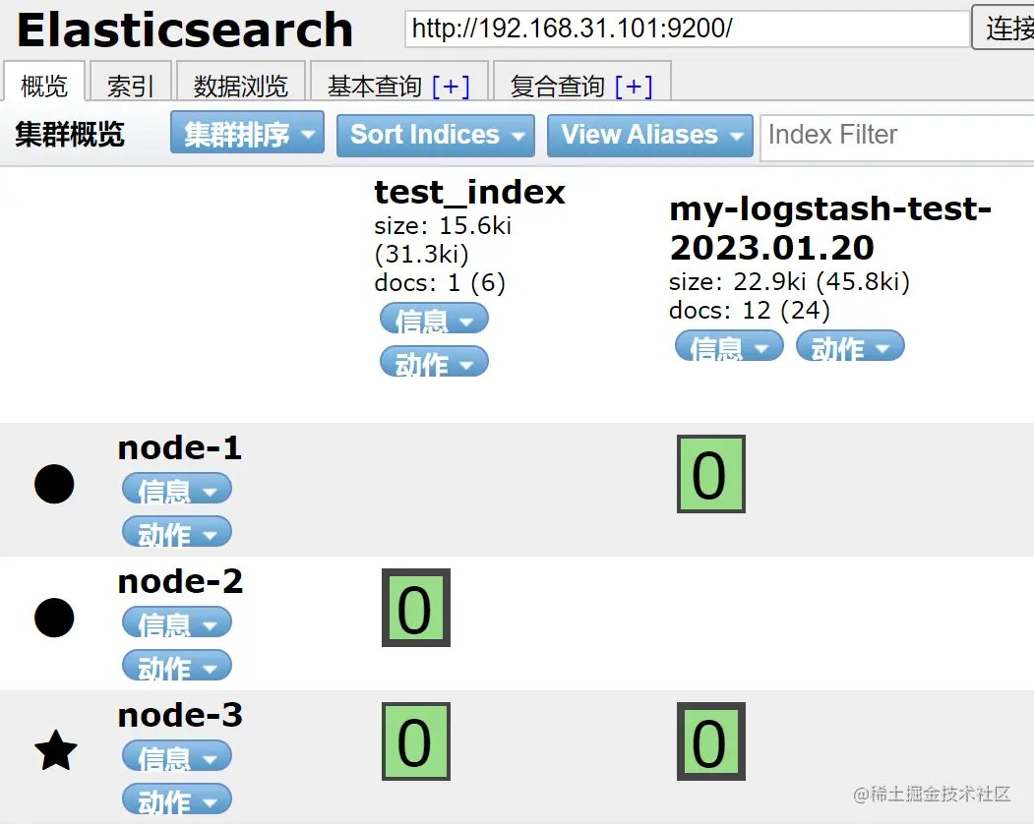Click the node-3 master star icon
1034x827 pixels.
56,750
